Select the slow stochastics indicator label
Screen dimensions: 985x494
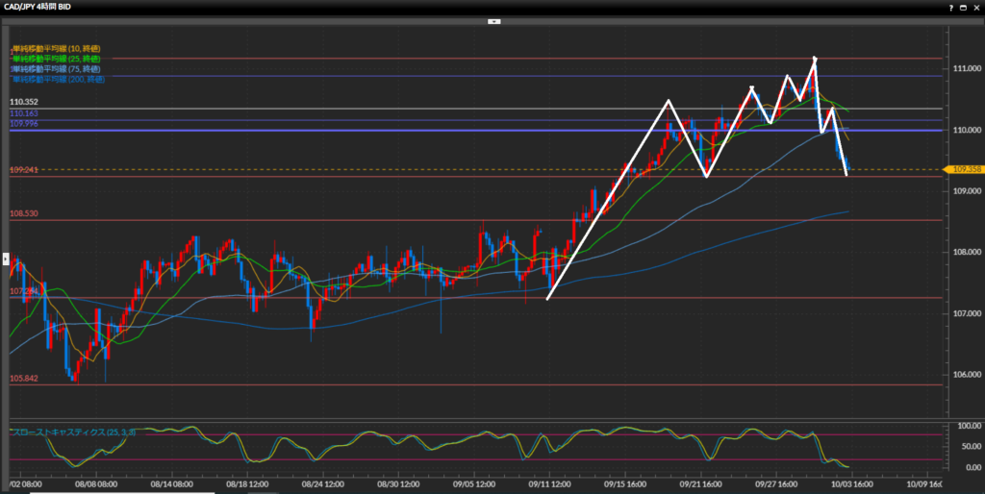click(73, 432)
